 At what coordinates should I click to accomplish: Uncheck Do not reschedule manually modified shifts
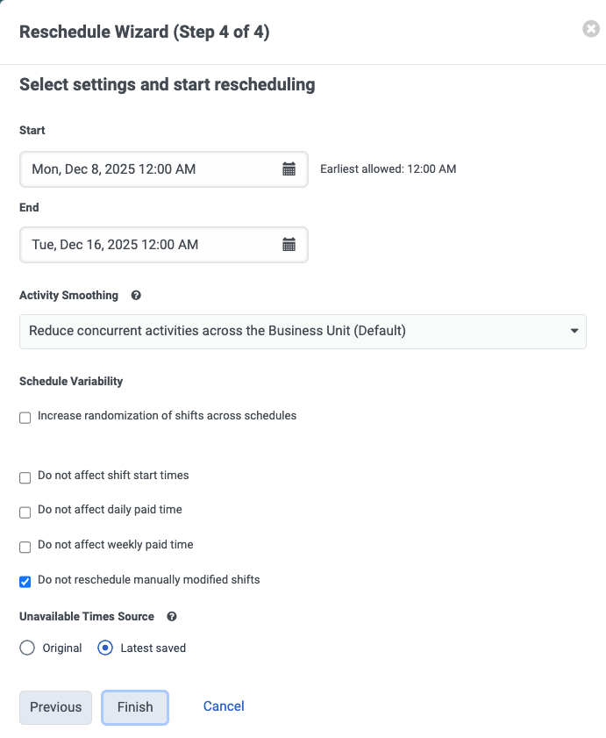tap(25, 582)
